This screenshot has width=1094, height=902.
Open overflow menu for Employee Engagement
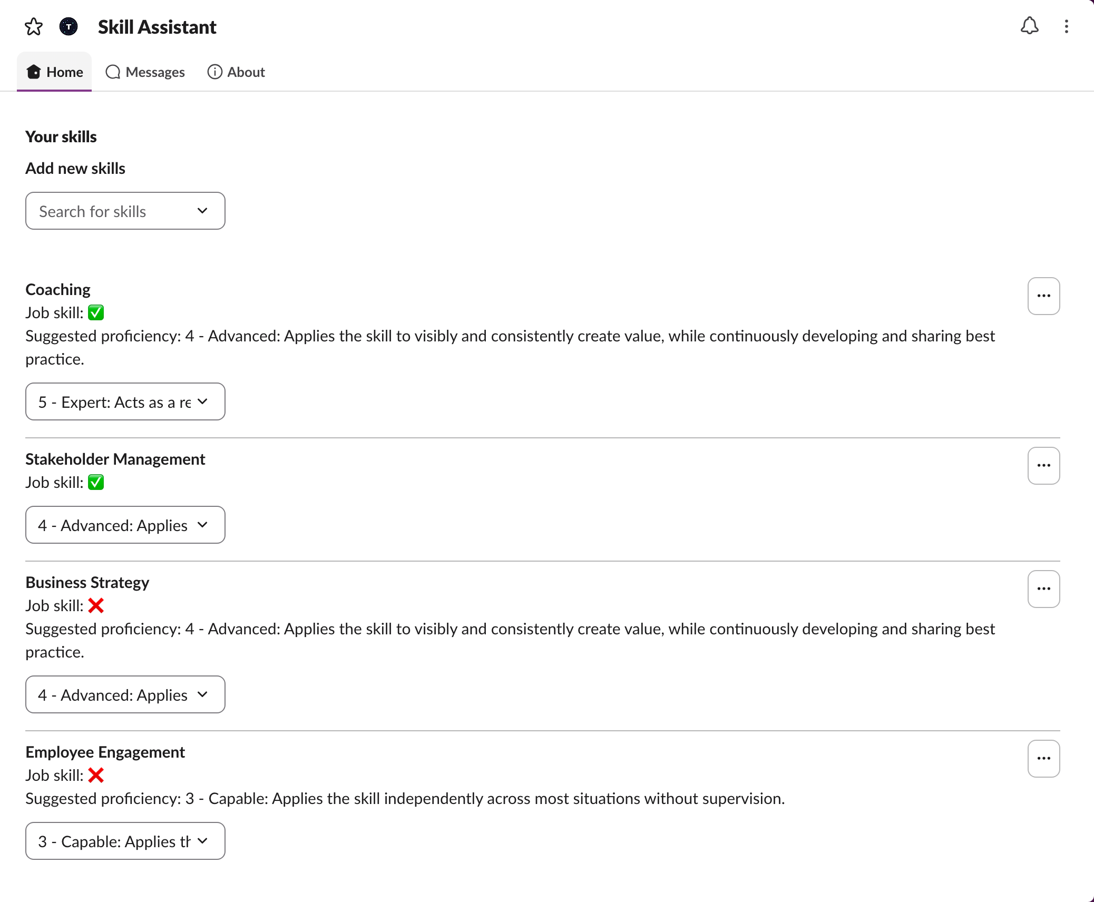tap(1044, 759)
